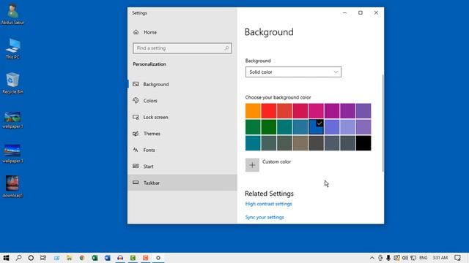The width and height of the screenshot is (469, 263).
Task: Select the download1 desktop file
Action: point(12,187)
